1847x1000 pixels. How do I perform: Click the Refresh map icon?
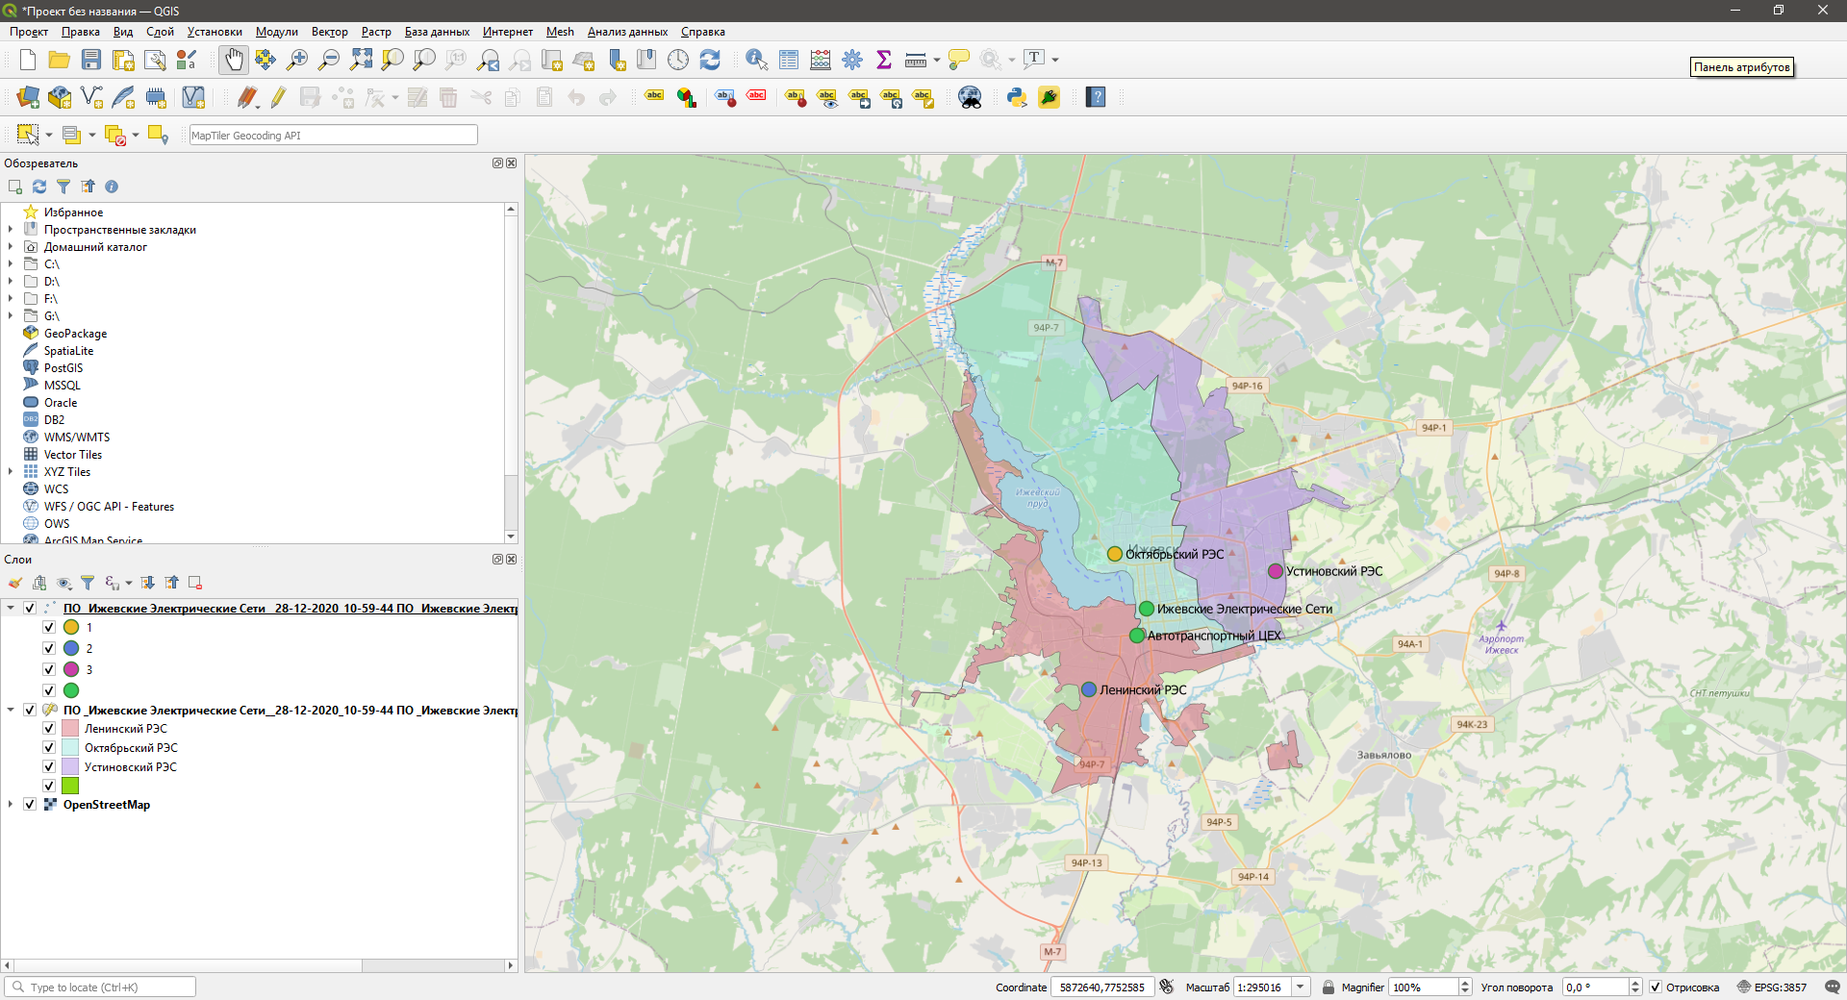(x=710, y=60)
